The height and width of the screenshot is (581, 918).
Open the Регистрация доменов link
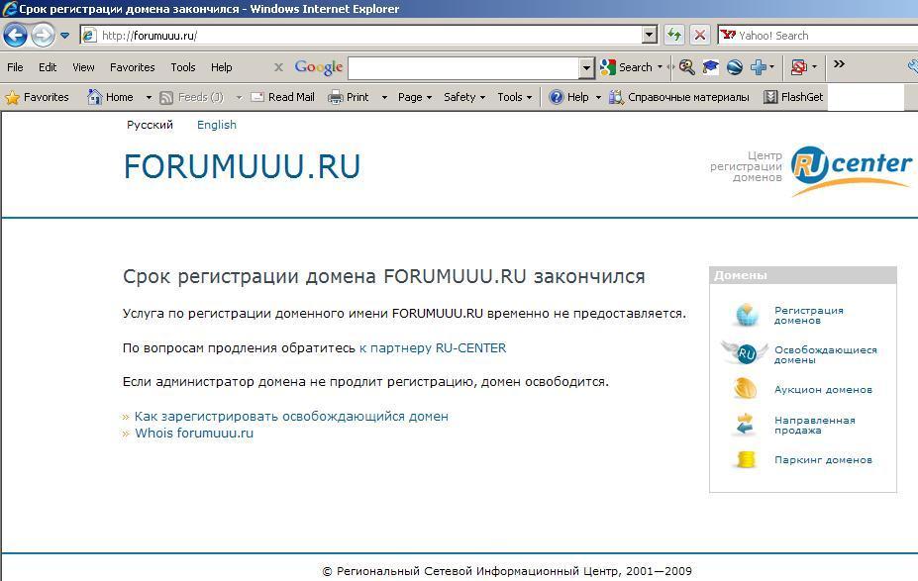pyautogui.click(x=808, y=316)
